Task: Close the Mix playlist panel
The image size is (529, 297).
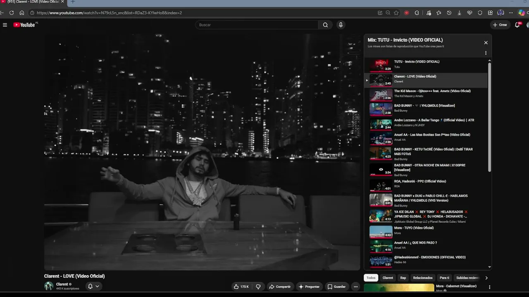Action: pyautogui.click(x=486, y=42)
